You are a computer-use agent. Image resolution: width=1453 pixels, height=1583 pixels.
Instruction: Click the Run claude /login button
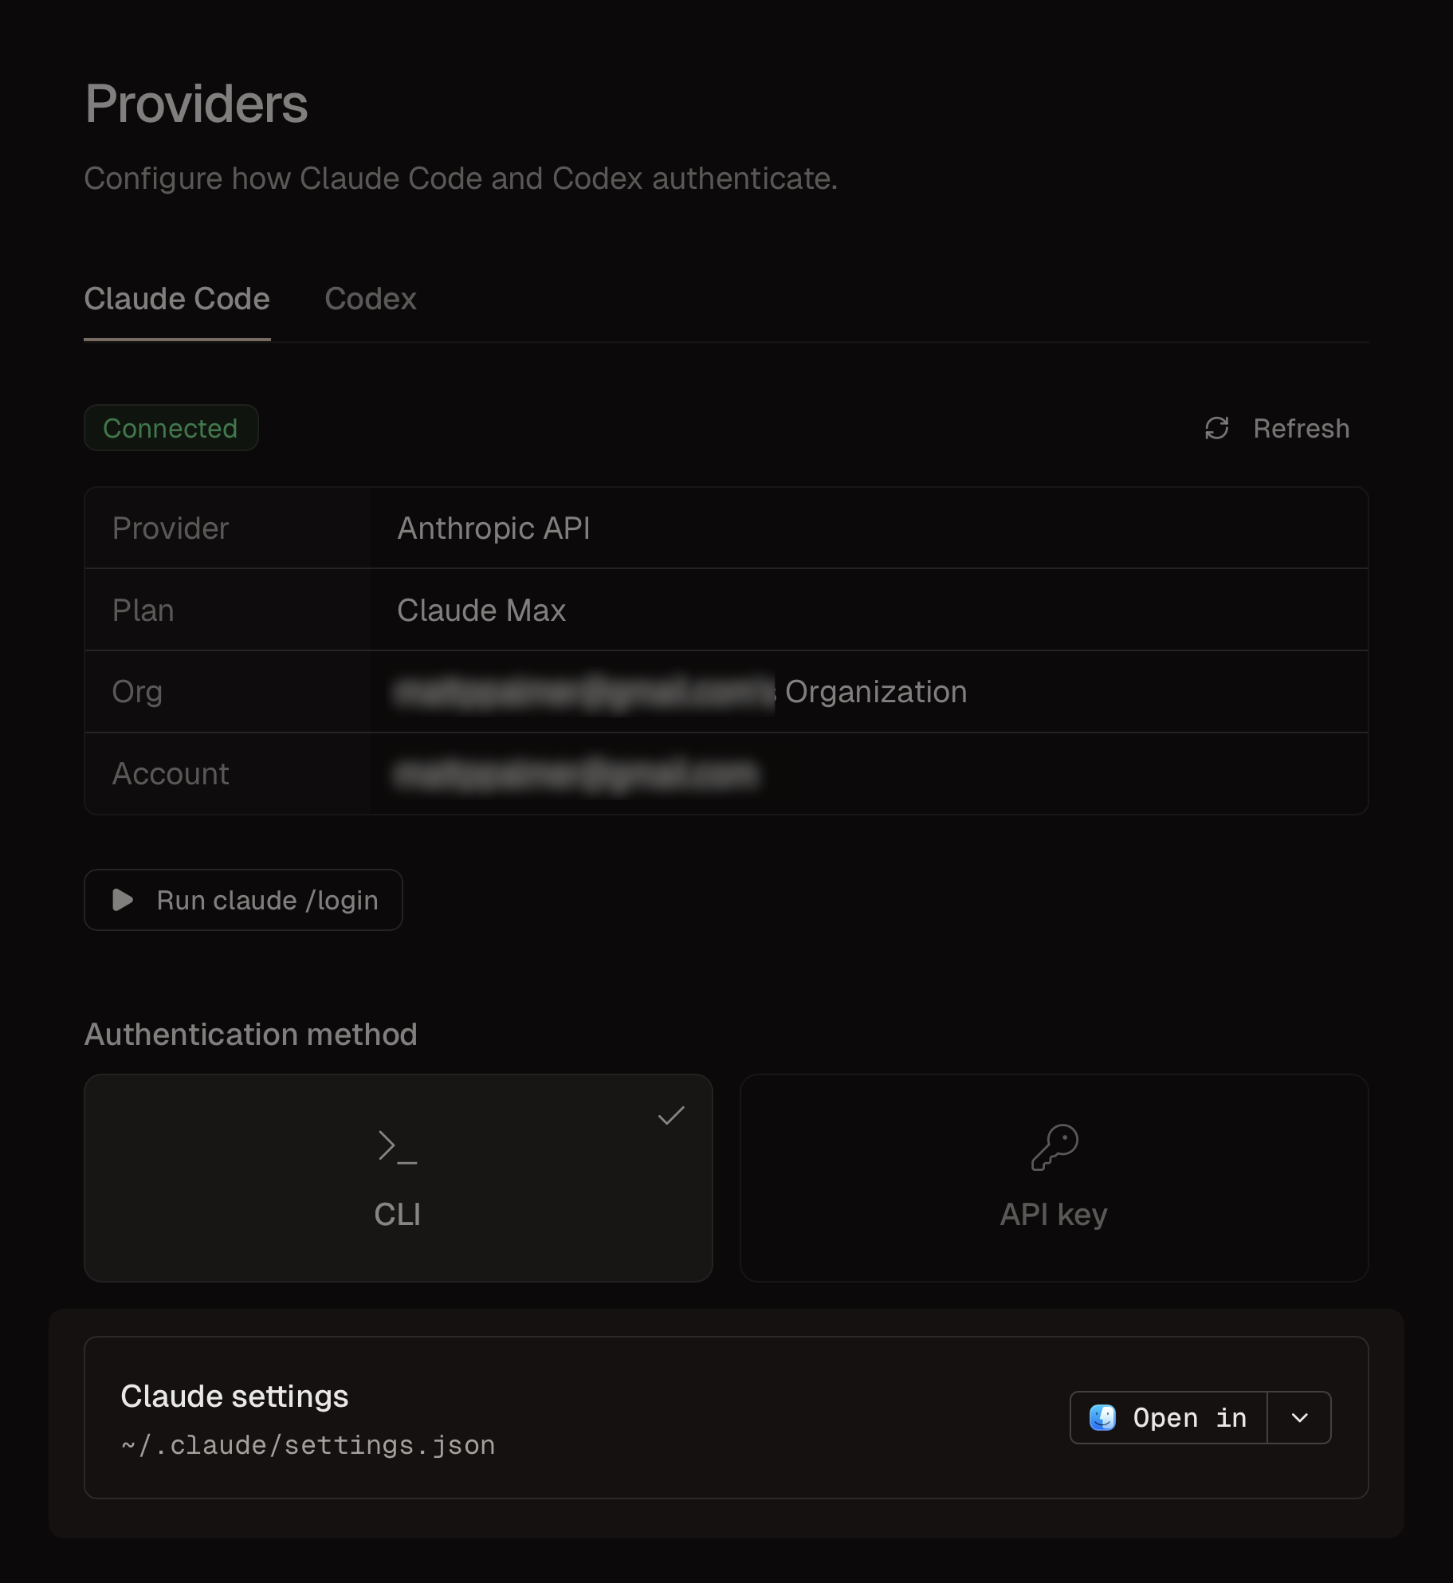pyautogui.click(x=243, y=900)
